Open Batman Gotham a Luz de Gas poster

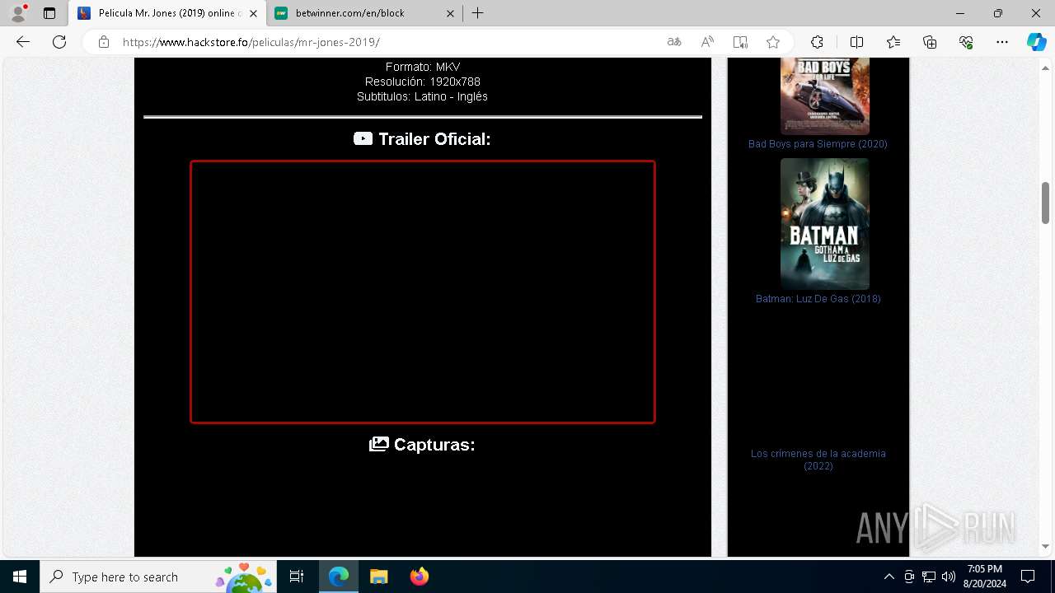tap(825, 224)
